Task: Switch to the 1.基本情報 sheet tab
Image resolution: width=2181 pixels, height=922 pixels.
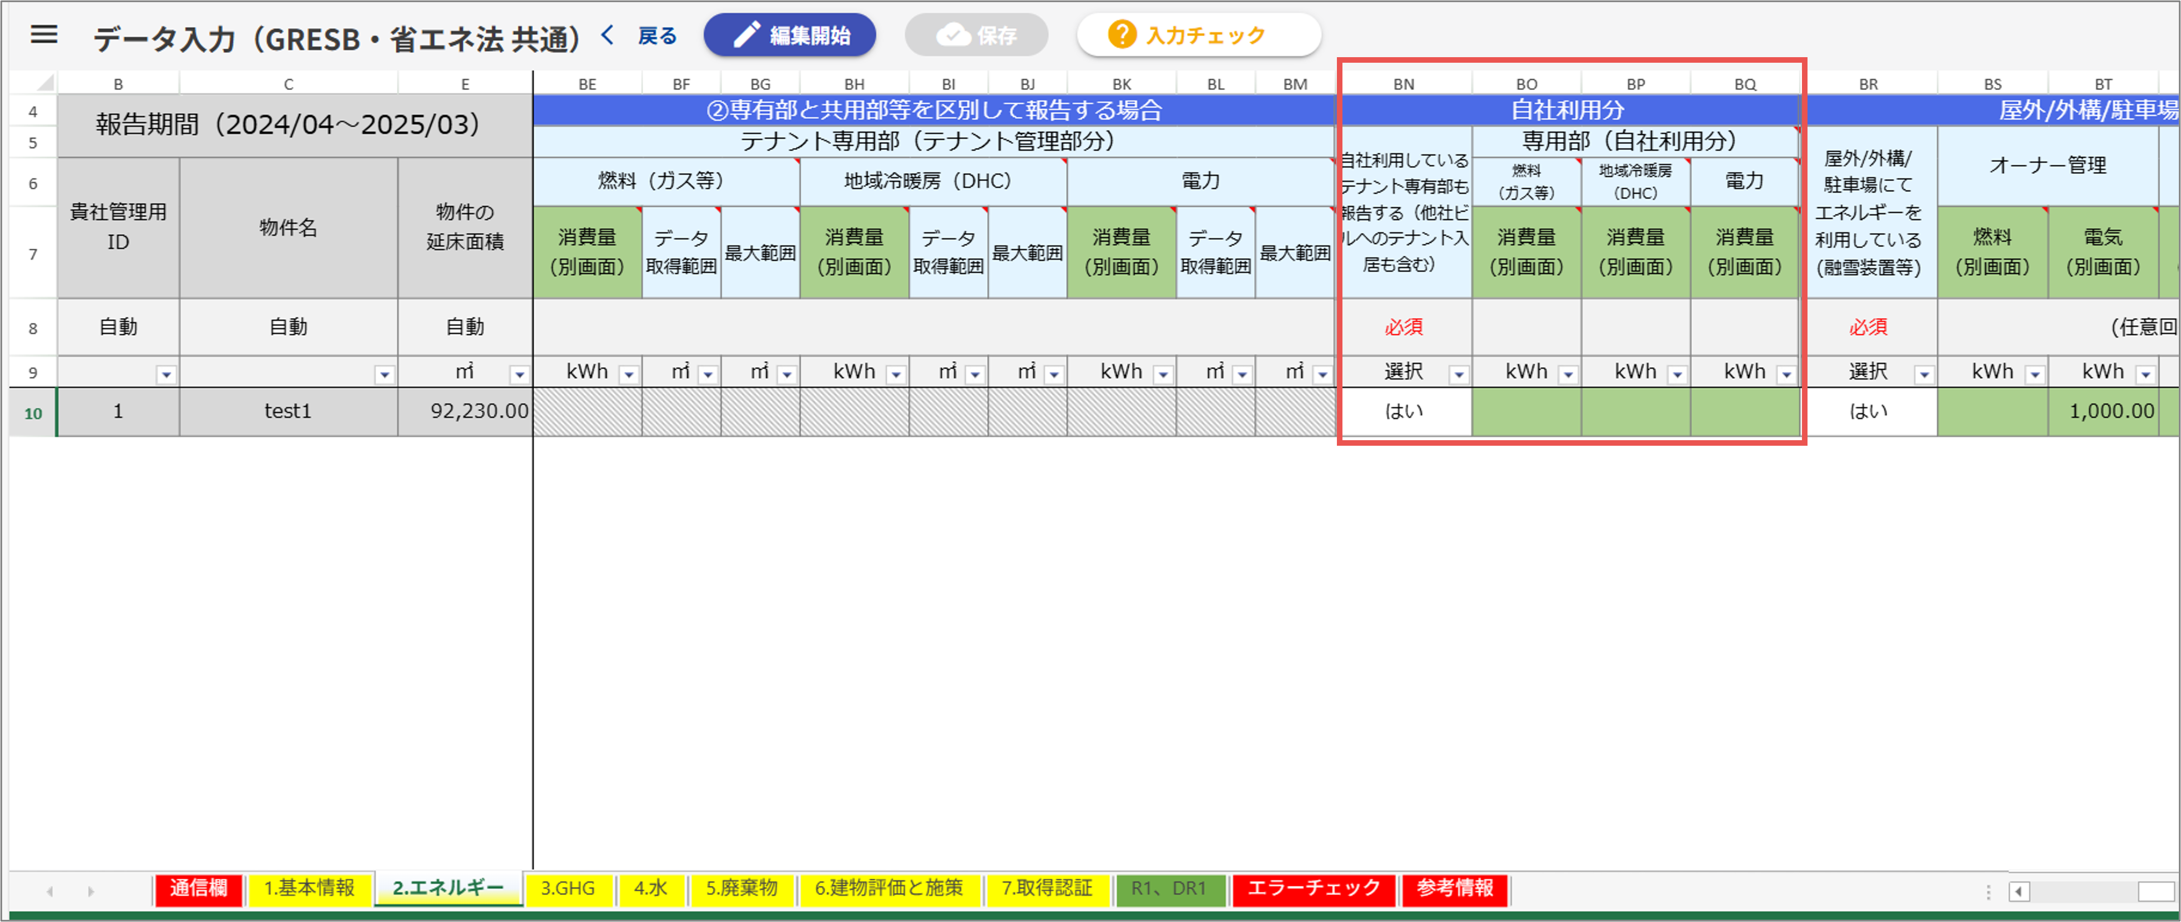Action: tap(309, 888)
